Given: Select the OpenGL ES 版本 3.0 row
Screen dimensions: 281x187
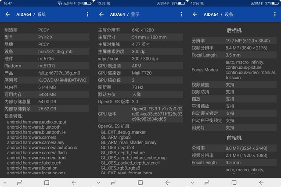Looking at the screenshot, I should [140, 102].
